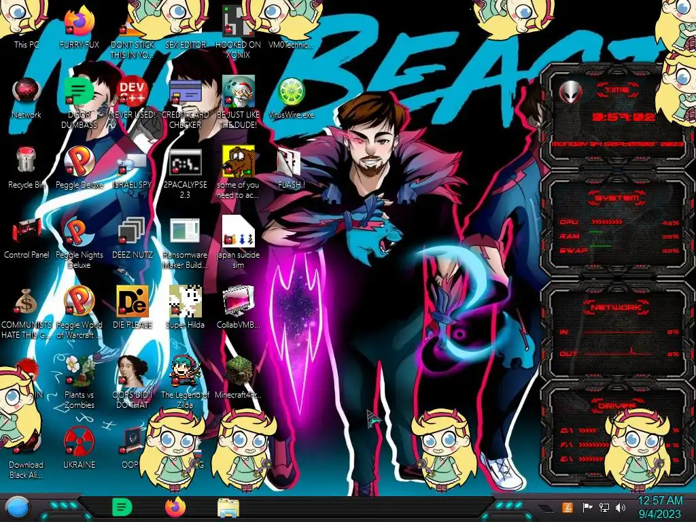This screenshot has height=522, width=696.
Task: Click the SYSTEM gadget header
Action: [616, 198]
